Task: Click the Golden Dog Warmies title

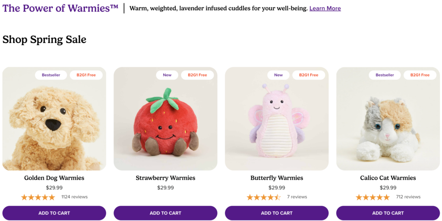Action: pyautogui.click(x=54, y=178)
